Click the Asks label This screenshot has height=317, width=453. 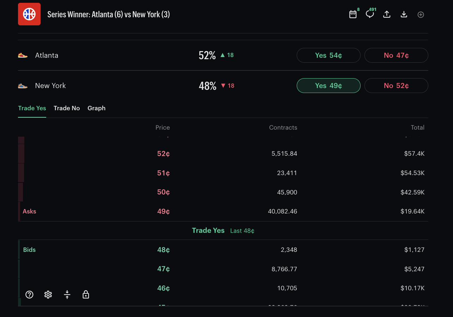coord(29,211)
